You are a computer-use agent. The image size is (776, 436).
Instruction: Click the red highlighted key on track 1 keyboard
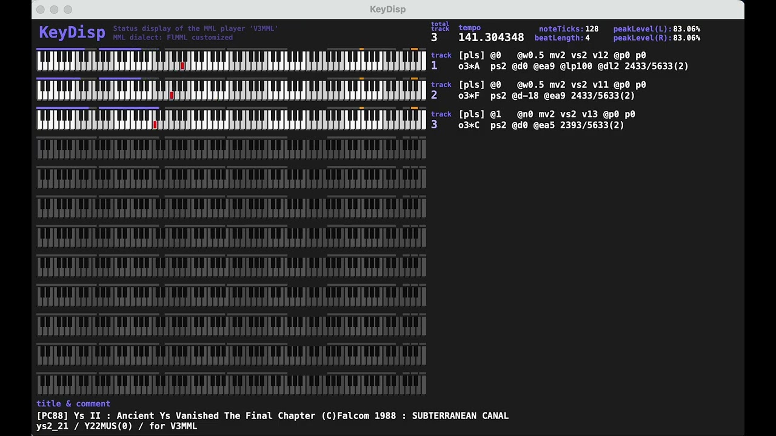182,65
